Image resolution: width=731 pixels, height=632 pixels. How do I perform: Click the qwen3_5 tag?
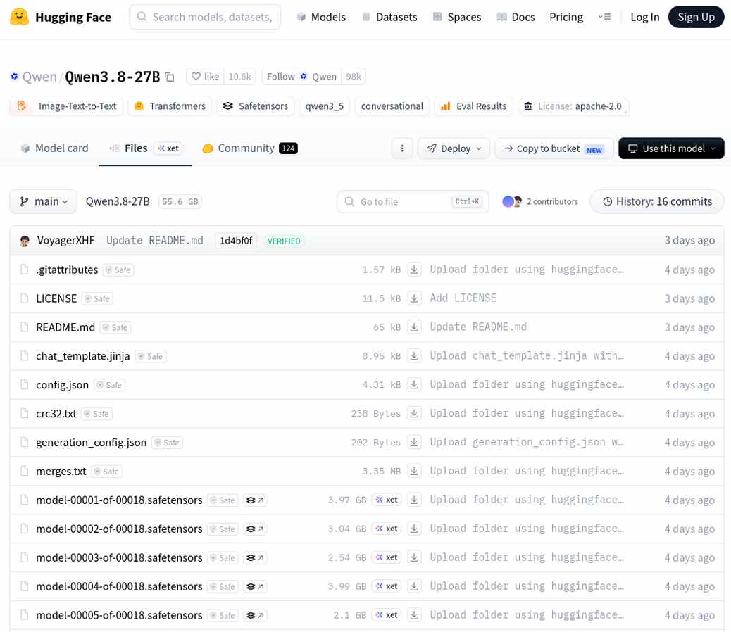pyautogui.click(x=325, y=106)
